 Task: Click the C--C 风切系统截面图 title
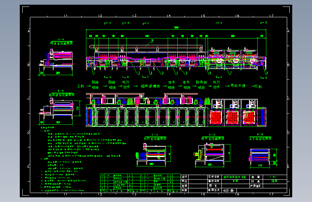point(155,137)
